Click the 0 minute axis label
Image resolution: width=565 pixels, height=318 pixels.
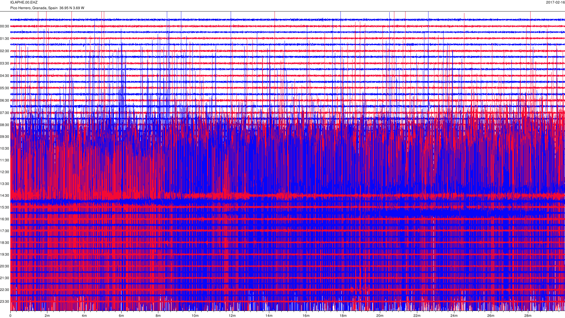10,316
